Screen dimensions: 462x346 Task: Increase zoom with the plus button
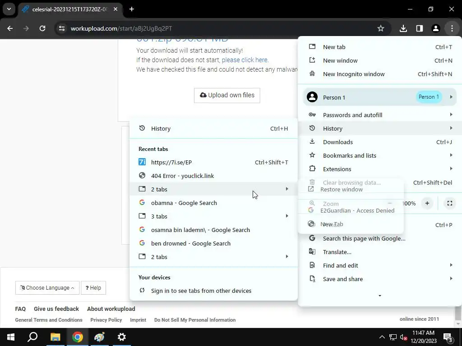427,203
